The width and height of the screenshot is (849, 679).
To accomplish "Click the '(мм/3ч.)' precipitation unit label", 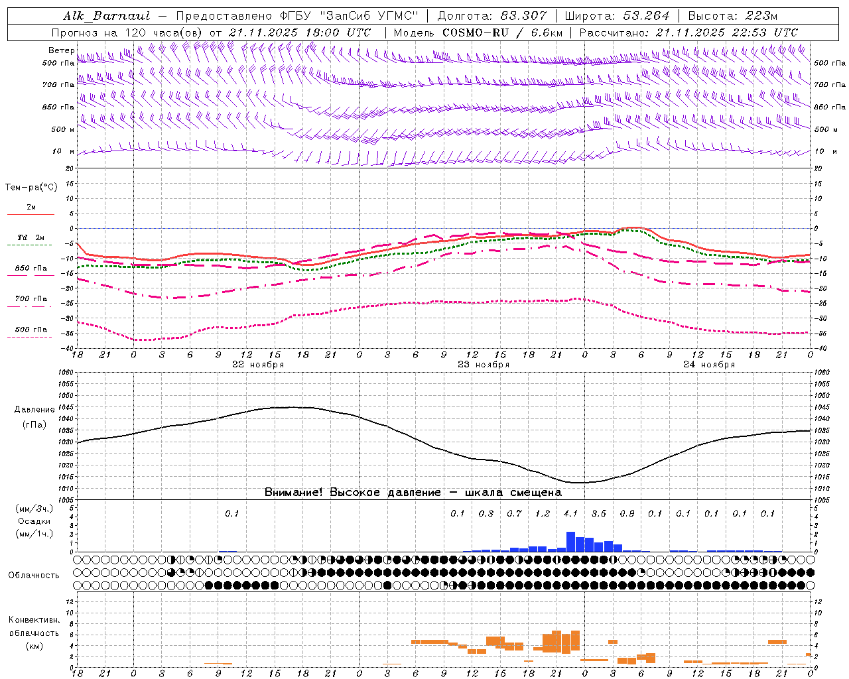I will click(34, 509).
